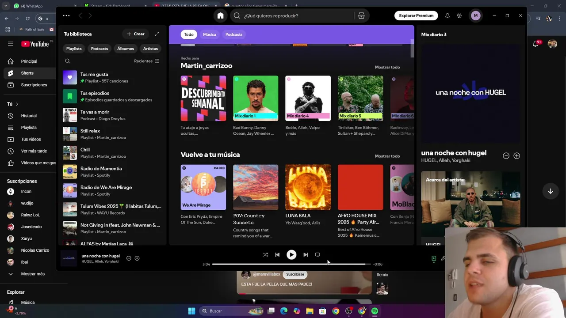The width and height of the screenshot is (566, 318).
Task: Click the home feed vertical scrollbar
Action: click(x=412, y=48)
